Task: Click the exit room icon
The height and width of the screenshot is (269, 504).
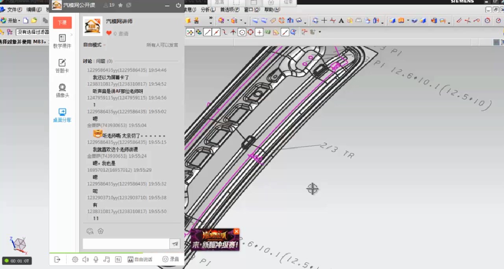Action: [57, 260]
